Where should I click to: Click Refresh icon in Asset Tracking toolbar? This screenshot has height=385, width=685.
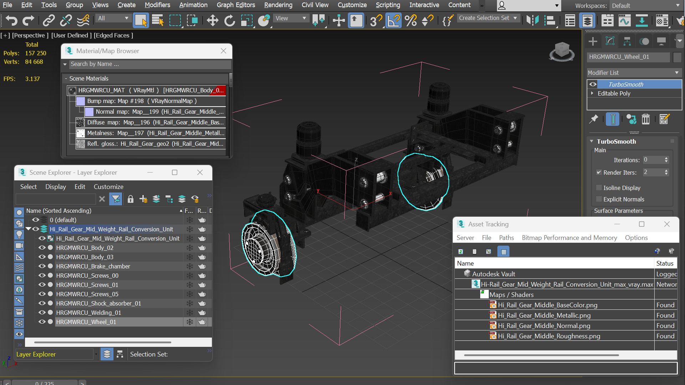click(x=461, y=252)
